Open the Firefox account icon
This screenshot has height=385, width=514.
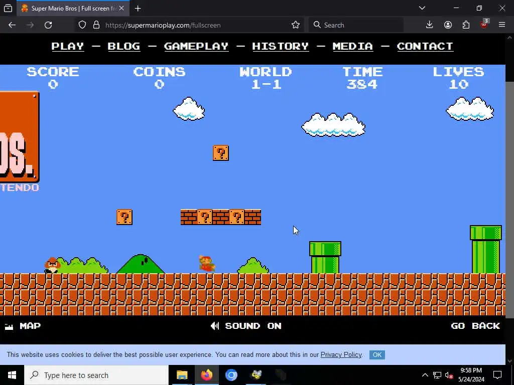tap(448, 25)
